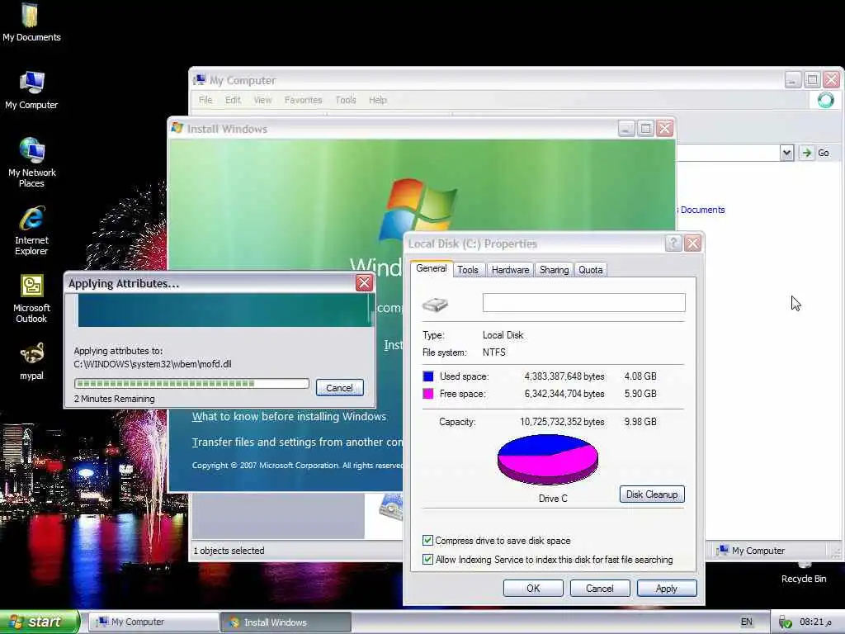Click the Start button

(40, 622)
